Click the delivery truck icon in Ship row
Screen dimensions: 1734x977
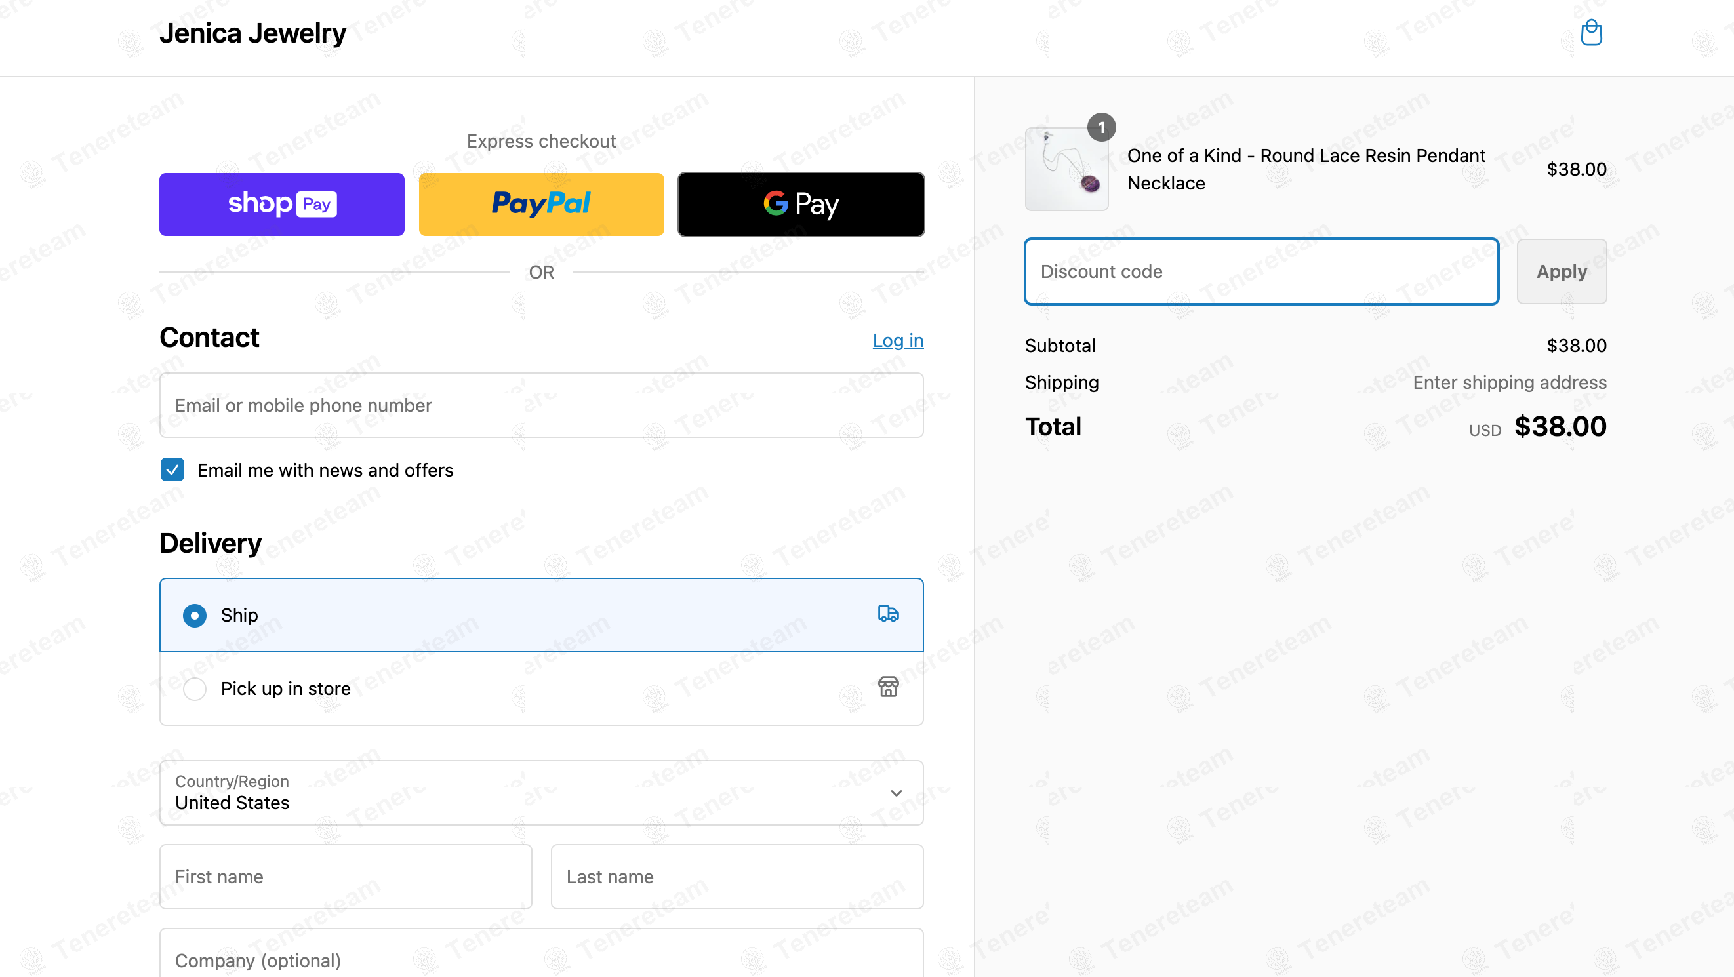click(x=888, y=614)
